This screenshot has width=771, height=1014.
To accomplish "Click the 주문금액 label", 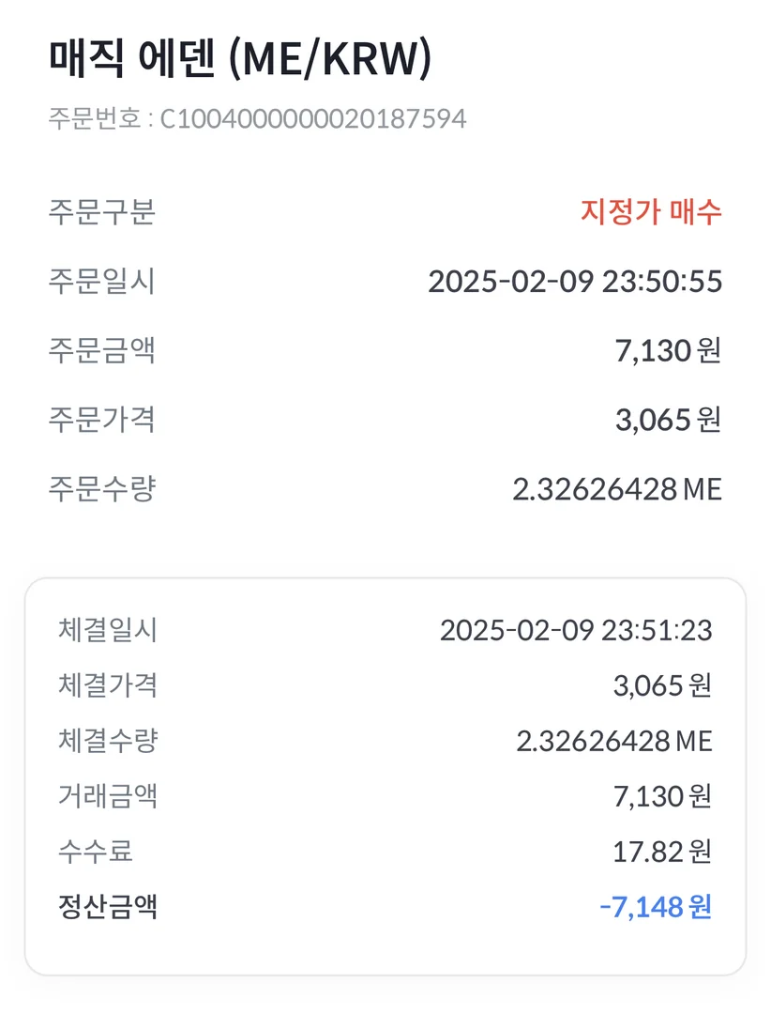I will pyautogui.click(x=101, y=350).
